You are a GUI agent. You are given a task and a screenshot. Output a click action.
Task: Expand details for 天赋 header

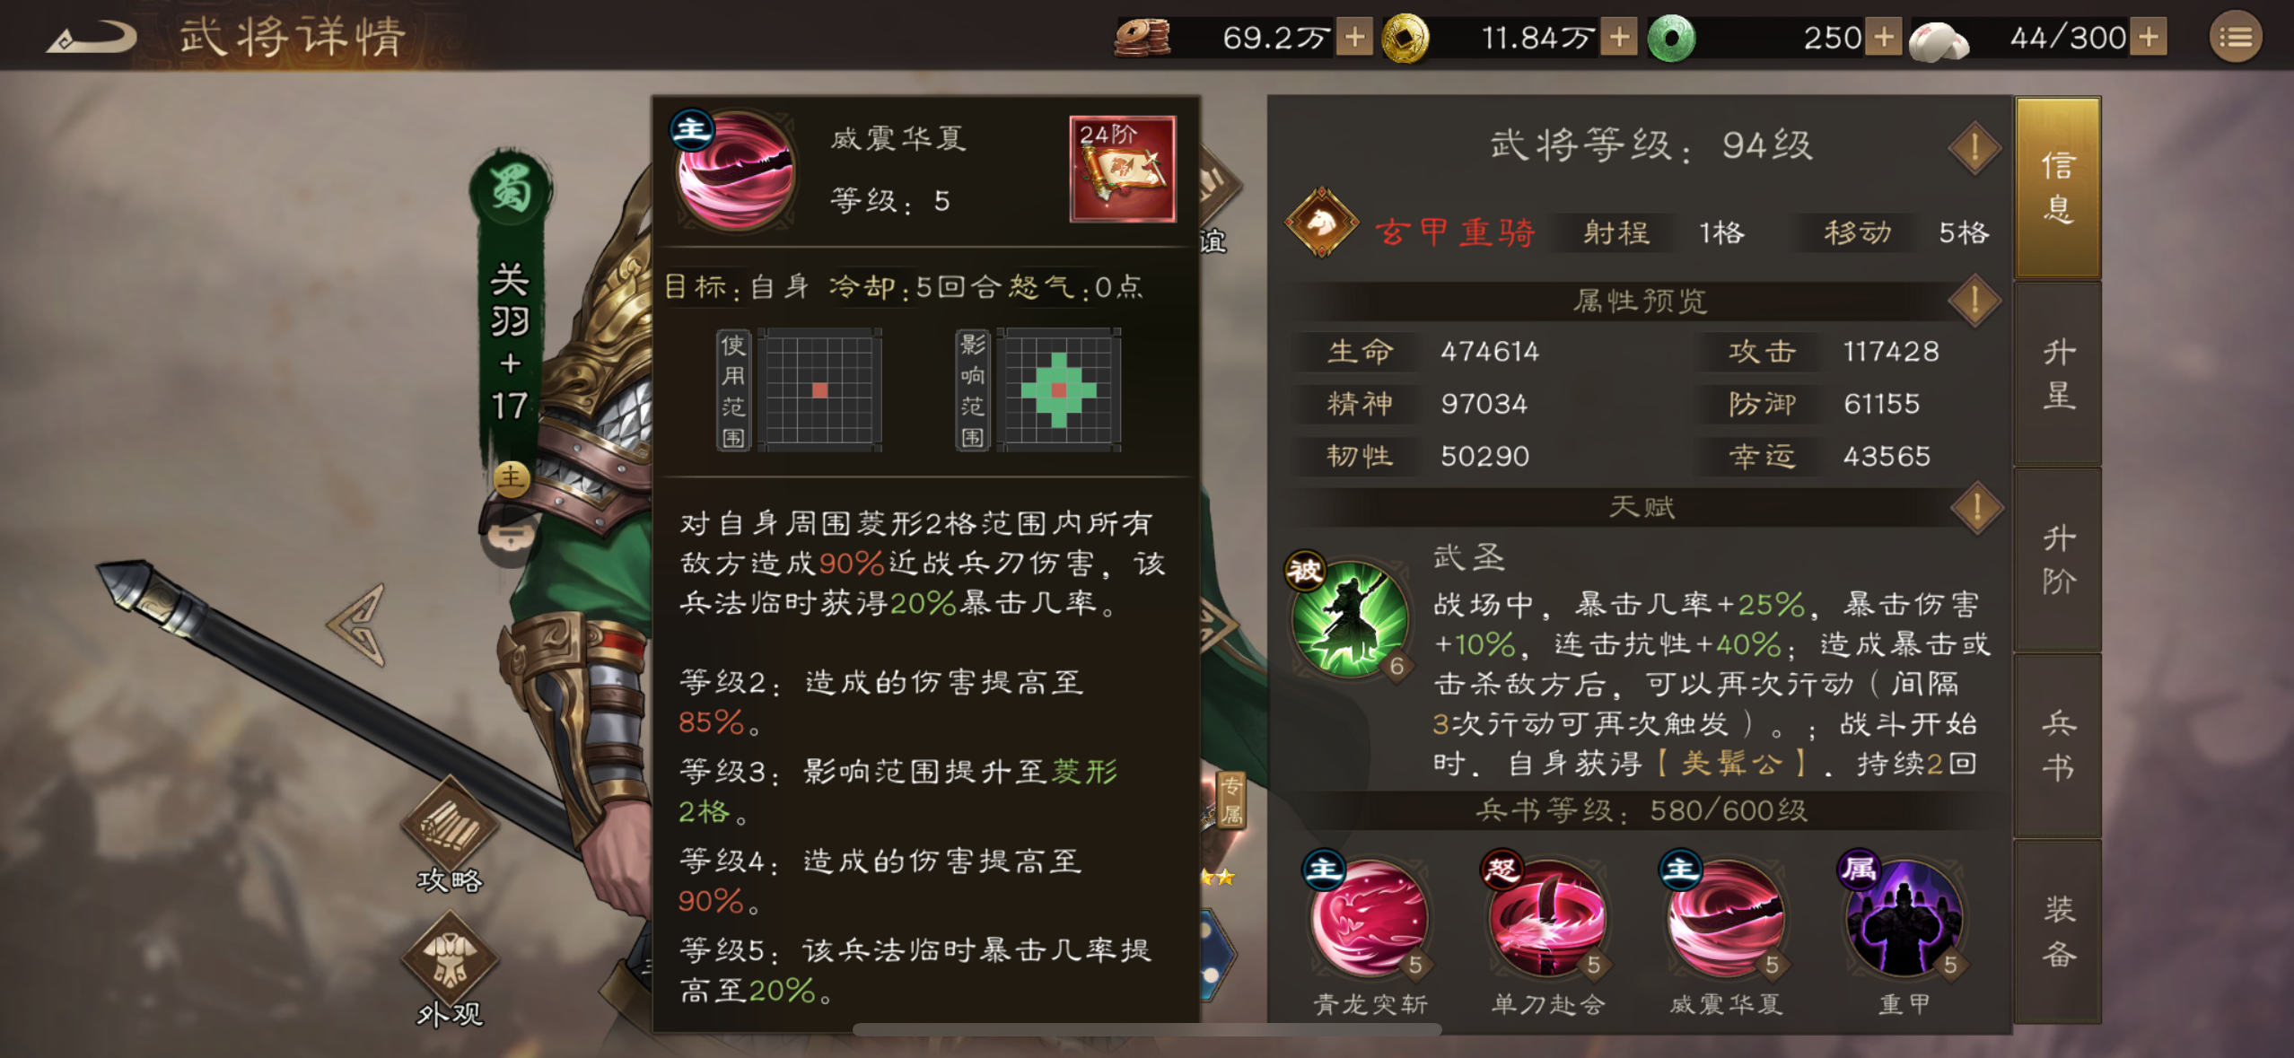coord(1976,508)
